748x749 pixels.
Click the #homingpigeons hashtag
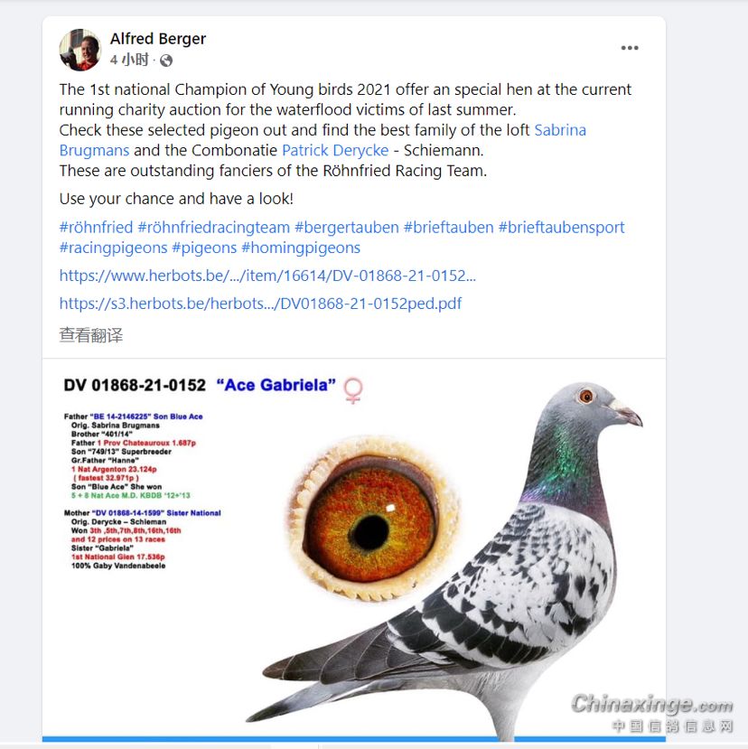point(301,248)
